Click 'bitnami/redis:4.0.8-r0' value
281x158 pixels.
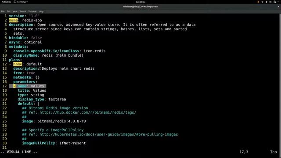61,121
